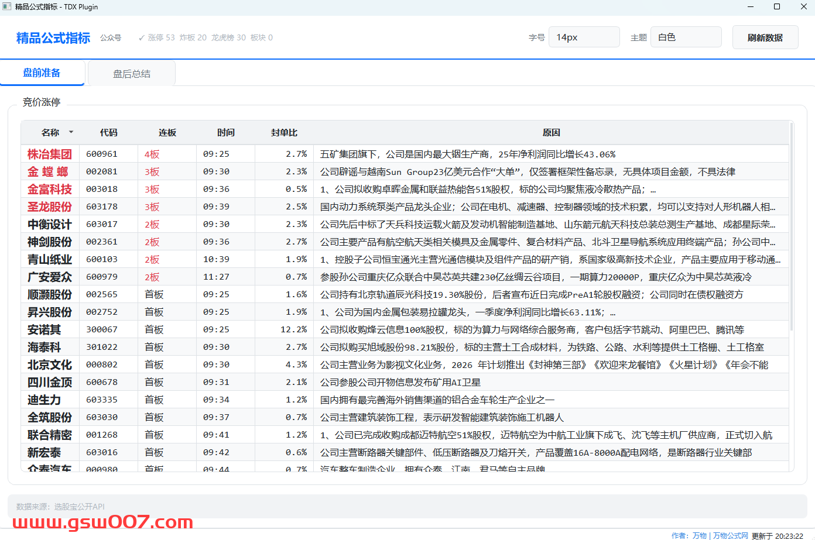The height and width of the screenshot is (540, 815).
Task: Click the 万物 author link
Action: 699,535
